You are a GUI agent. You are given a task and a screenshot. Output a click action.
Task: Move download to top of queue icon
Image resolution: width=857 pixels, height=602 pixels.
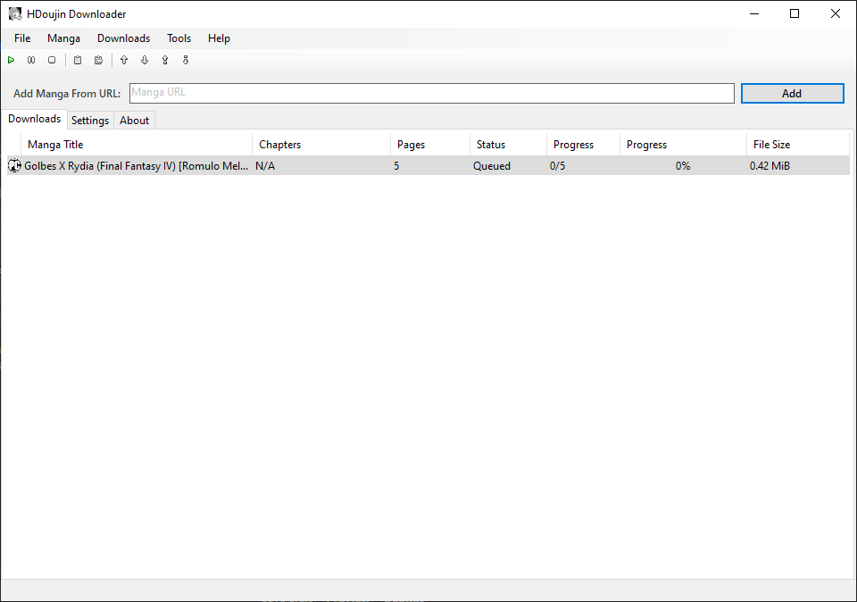165,60
